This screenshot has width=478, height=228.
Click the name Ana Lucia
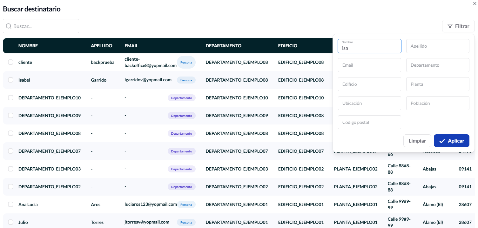click(x=28, y=205)
